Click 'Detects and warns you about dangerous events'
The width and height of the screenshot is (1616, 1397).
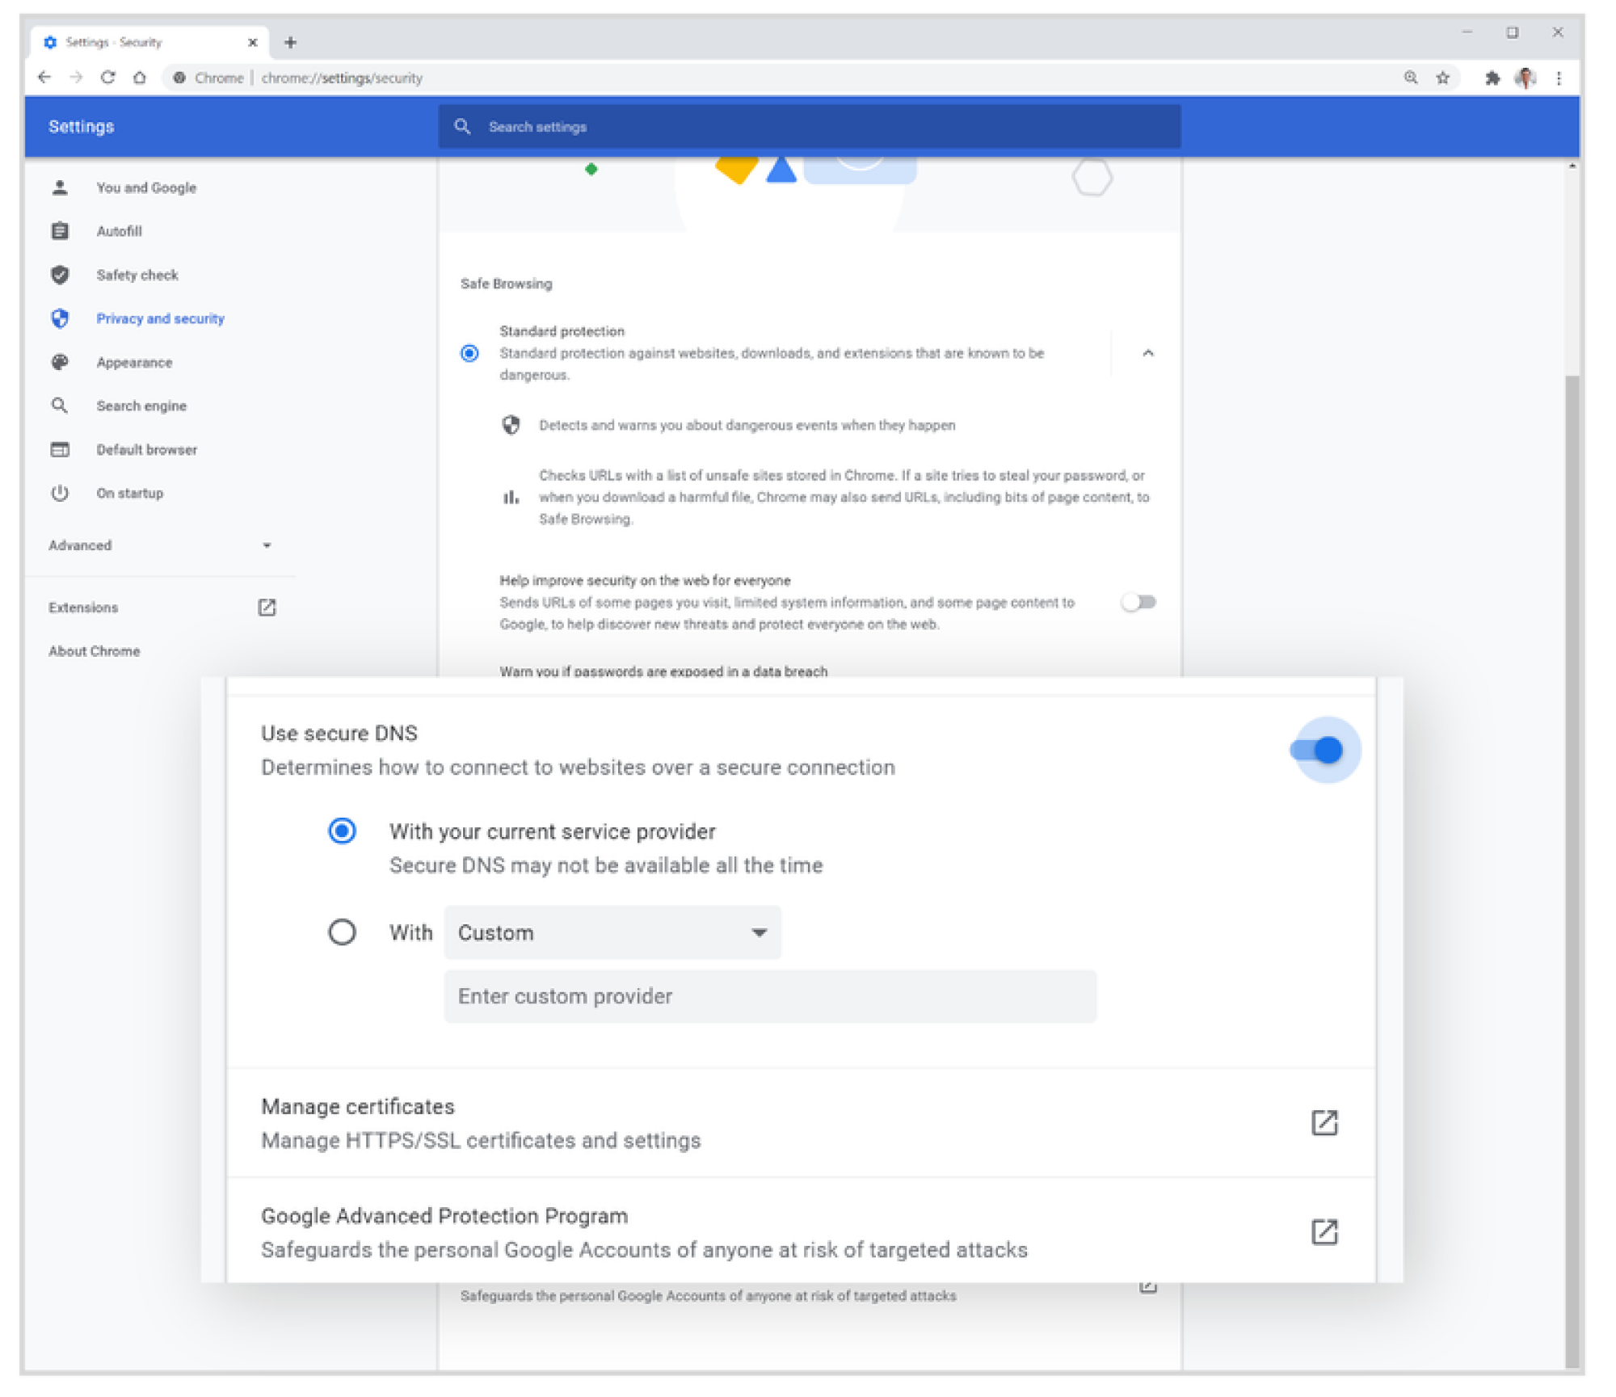(x=747, y=425)
